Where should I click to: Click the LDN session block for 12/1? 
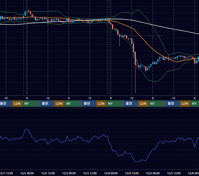click(17, 104)
